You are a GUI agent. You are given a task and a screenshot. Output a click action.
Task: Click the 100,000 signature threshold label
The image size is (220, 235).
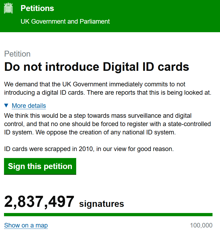(x=201, y=225)
